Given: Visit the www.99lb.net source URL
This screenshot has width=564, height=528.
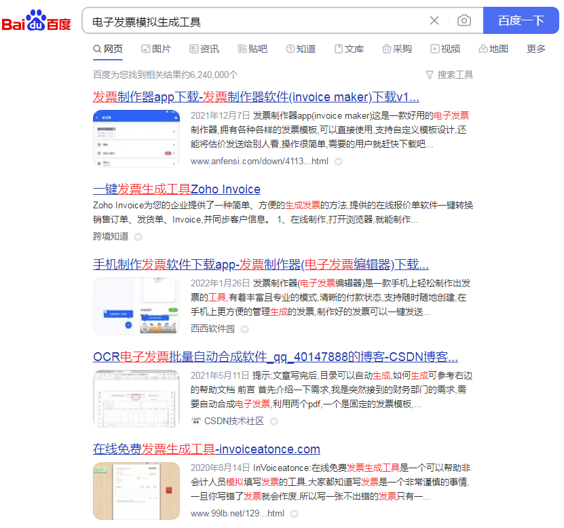Looking at the screenshot, I should (x=238, y=513).
